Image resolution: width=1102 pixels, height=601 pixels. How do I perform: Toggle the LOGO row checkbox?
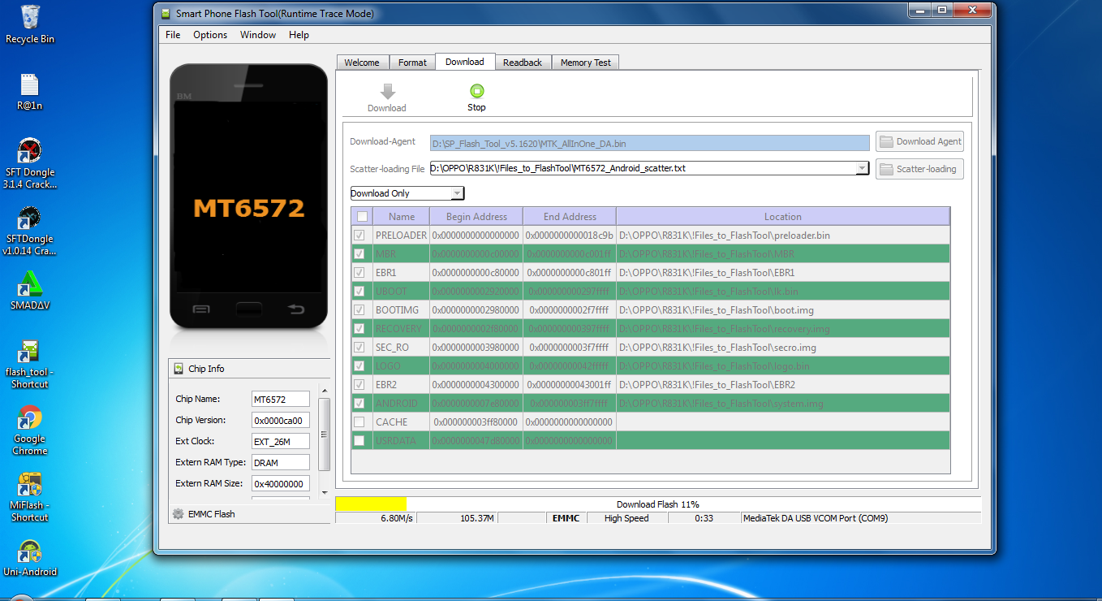359,366
